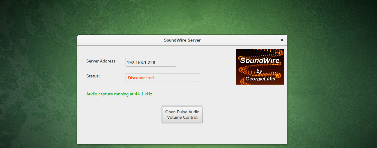The width and height of the screenshot is (377, 148).
Task: Click the SoundWire Server title bar text
Action: tap(182, 40)
